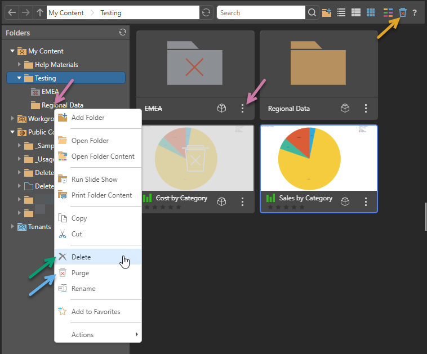Click the cube icon on Regional Data tile
Viewport: 427px width, 354px height.
pyautogui.click(x=345, y=109)
